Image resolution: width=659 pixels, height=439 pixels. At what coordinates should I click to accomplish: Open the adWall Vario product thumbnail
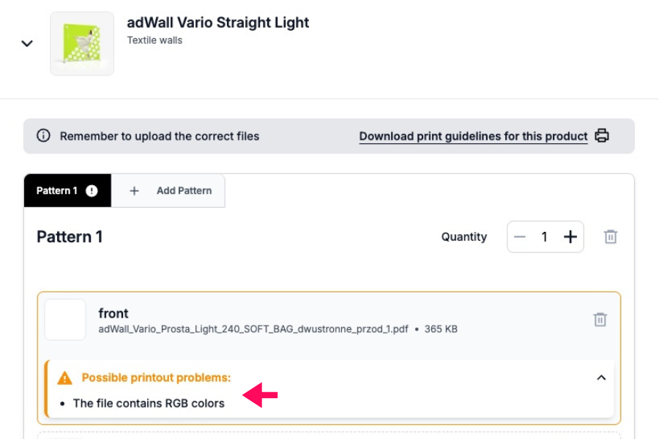point(81,43)
